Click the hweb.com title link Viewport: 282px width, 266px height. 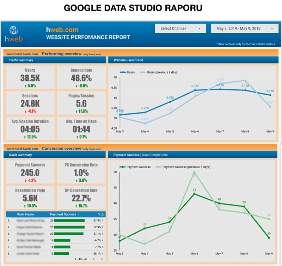62,30
